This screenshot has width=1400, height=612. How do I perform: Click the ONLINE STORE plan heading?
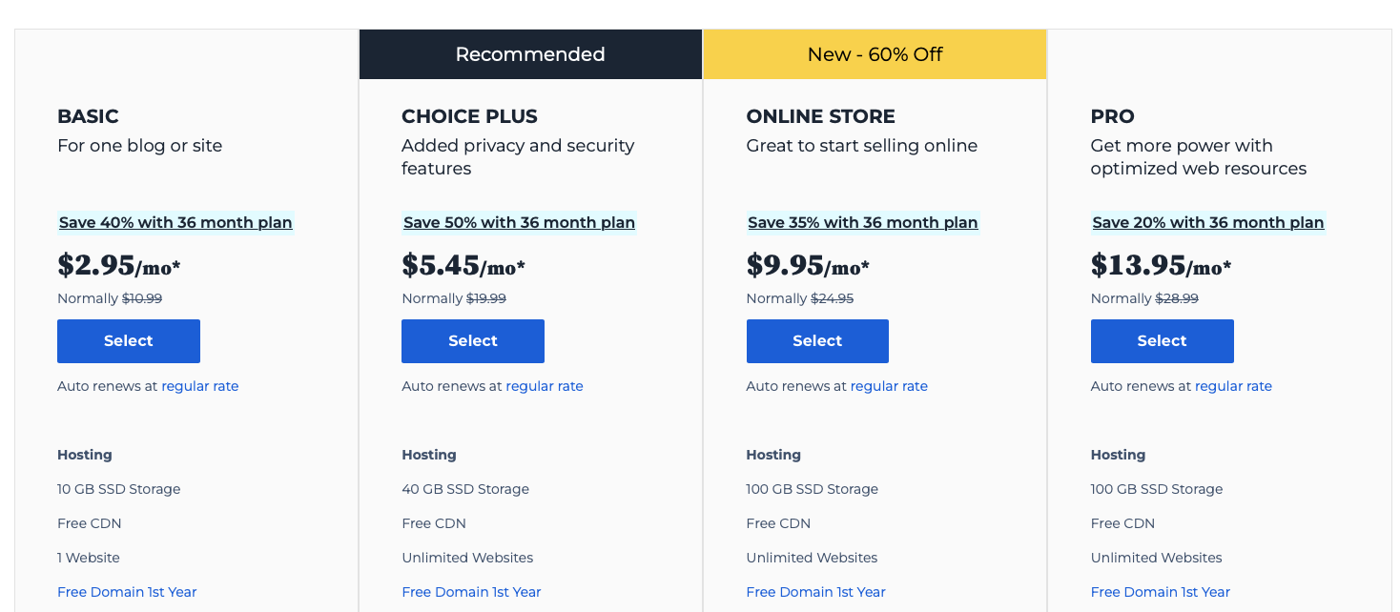click(x=821, y=116)
